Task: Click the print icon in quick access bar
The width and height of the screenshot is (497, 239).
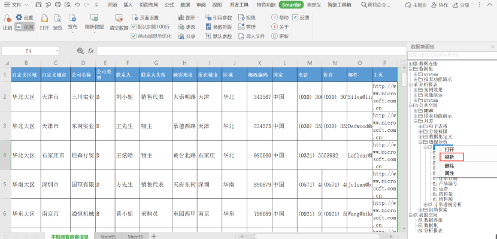Action: click(x=57, y=5)
